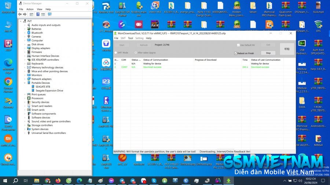Open MsmDownloadTool Setting menu
This screenshot has height=185, width=330.
click(x=139, y=38)
